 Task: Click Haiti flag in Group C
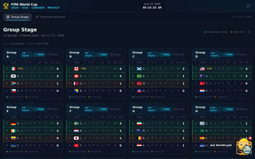139,91
